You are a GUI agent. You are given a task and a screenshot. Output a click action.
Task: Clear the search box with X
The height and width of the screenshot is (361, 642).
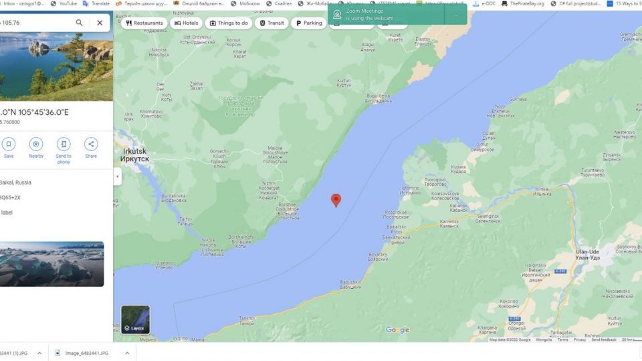point(100,23)
